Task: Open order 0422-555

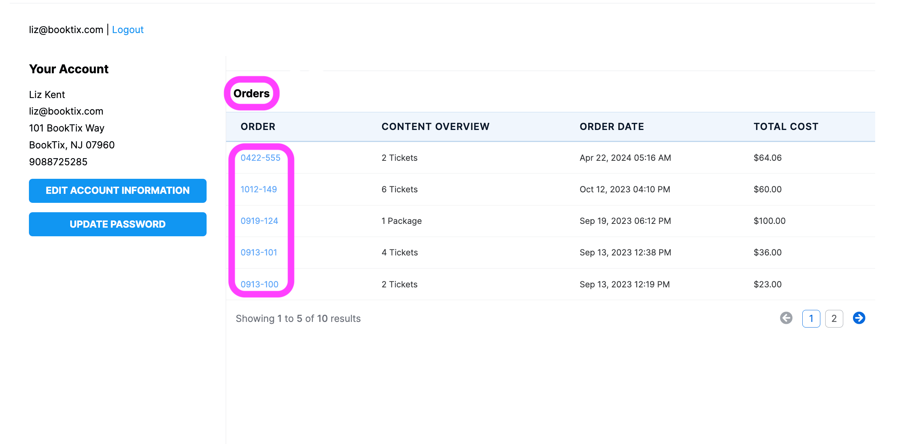Action: [x=260, y=158]
